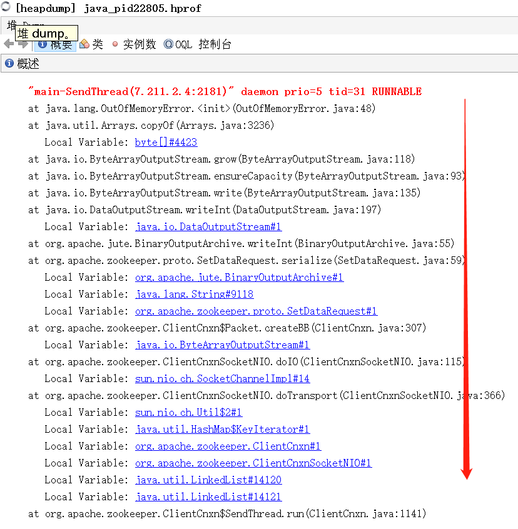
Task: Click the heapdump tab loading icon
Action: point(6,6)
